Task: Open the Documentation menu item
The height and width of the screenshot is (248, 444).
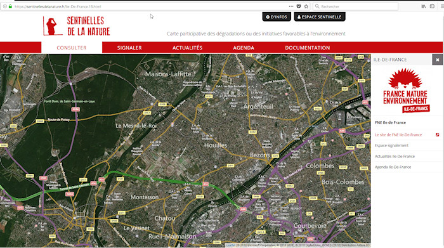Action: click(308, 48)
